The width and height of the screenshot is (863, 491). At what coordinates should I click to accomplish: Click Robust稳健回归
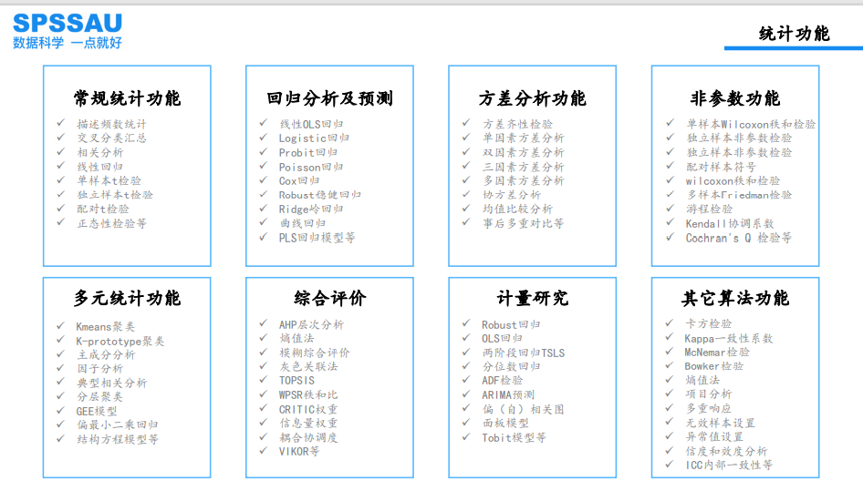coord(320,195)
